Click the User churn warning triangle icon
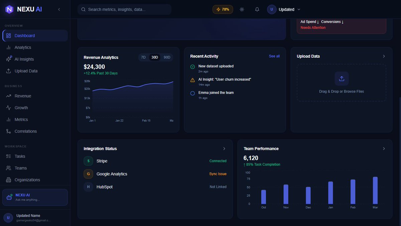401x226 pixels. point(192,80)
